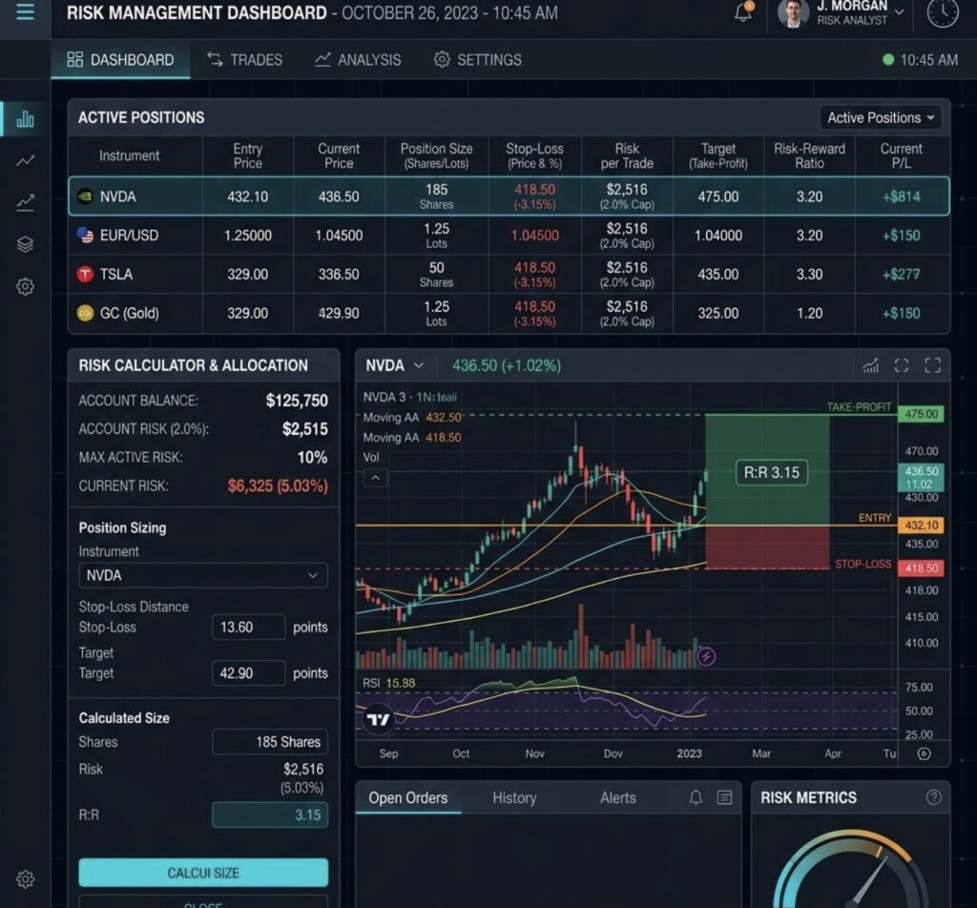Open the layers icon in sidebar
Screen dimensions: 977x908
[25, 244]
